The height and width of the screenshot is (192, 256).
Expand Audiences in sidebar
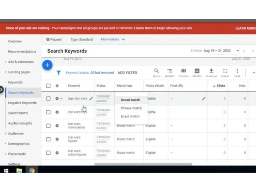click(6, 133)
